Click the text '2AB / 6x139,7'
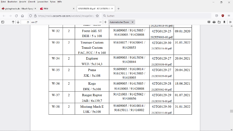Screen dimensions: 233x131 pyautogui.click(x=92, y=101)
